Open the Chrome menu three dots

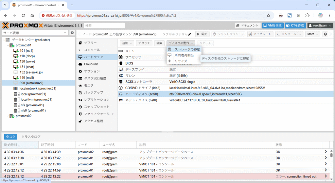tap(329, 15)
